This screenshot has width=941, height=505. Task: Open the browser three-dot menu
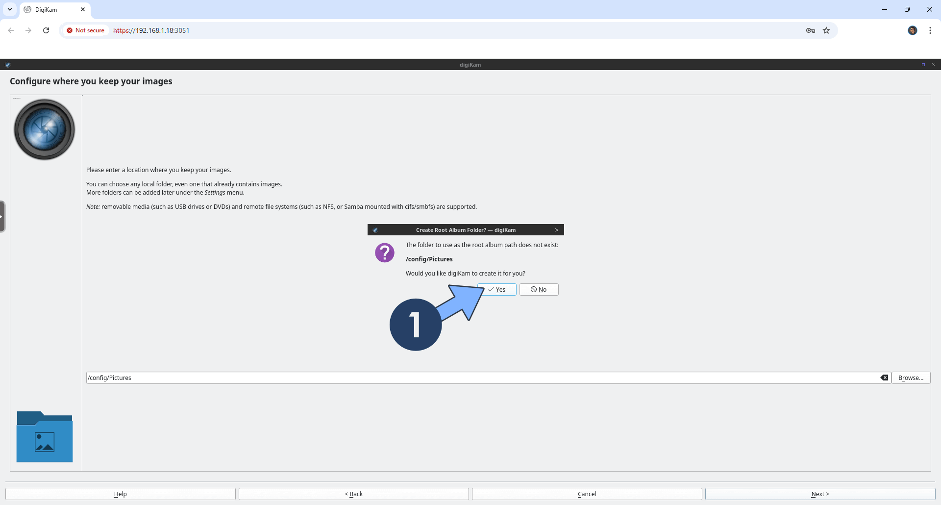point(930,30)
